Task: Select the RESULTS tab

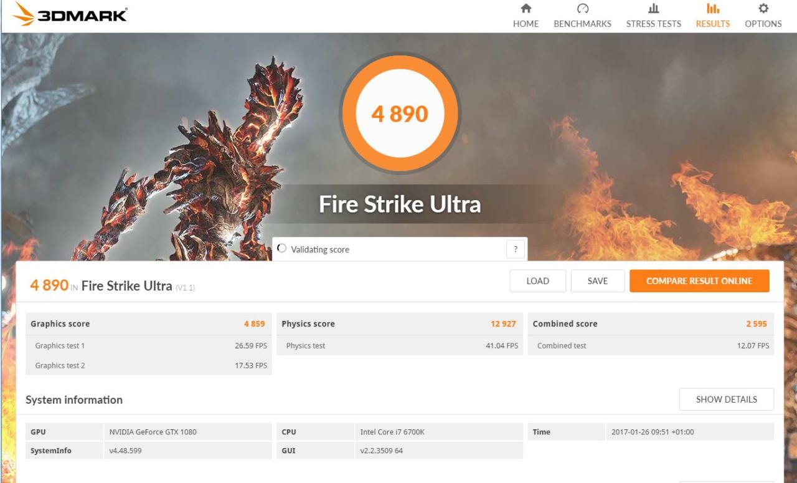Action: pyautogui.click(x=713, y=24)
